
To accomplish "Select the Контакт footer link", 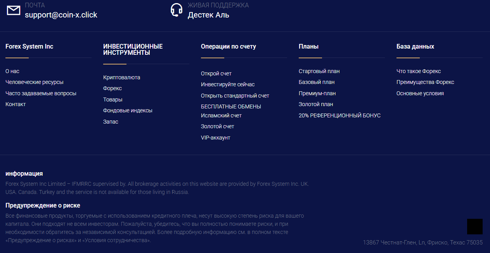I will click(16, 104).
